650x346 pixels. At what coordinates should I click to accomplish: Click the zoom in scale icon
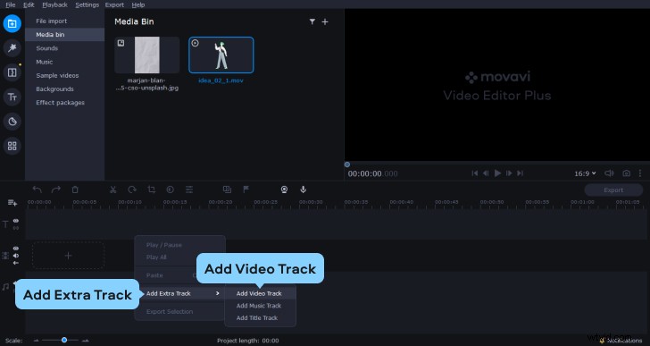coord(86,341)
